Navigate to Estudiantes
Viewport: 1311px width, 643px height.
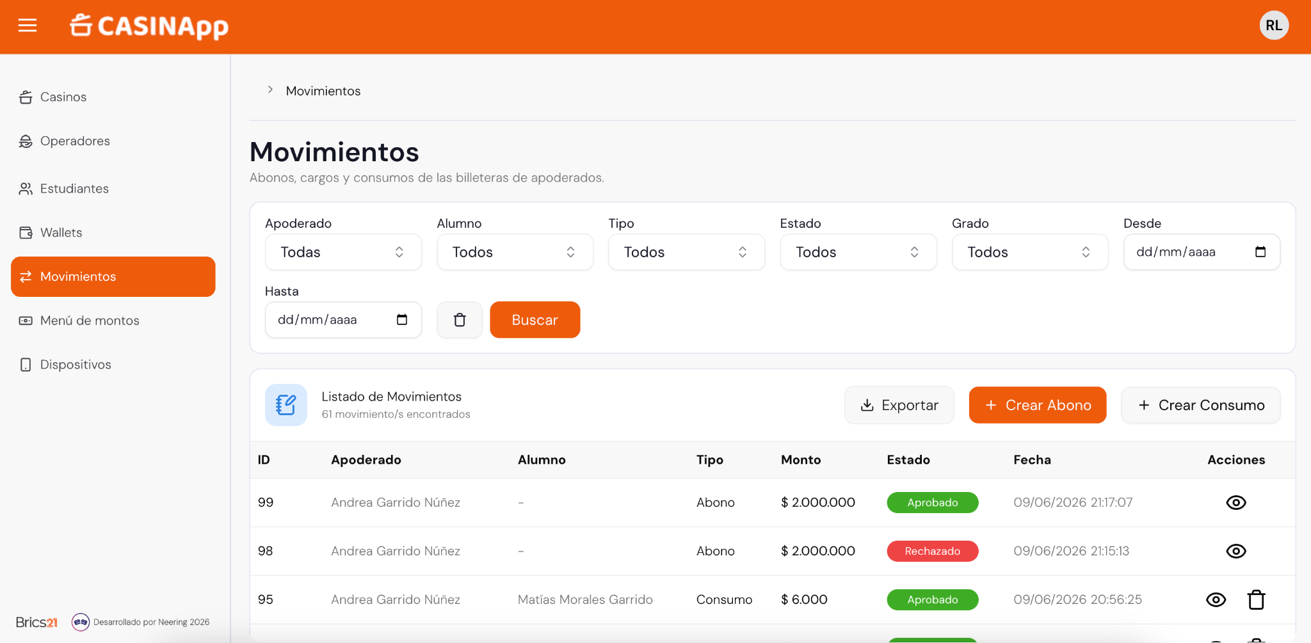point(113,189)
